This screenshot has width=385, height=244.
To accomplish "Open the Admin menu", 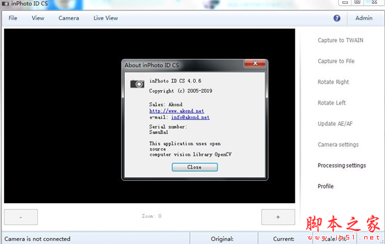I will click(x=364, y=18).
